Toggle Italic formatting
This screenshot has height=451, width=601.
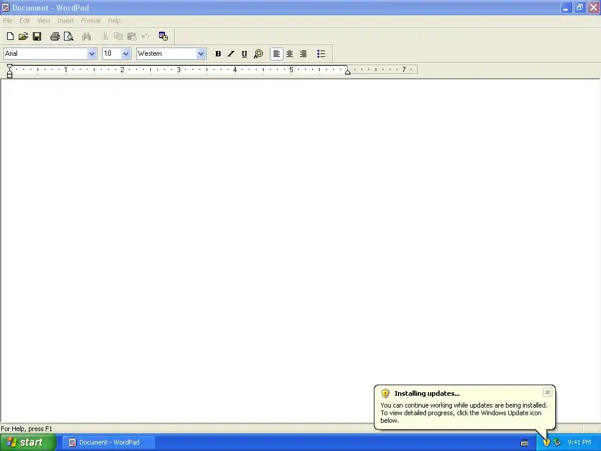(231, 53)
